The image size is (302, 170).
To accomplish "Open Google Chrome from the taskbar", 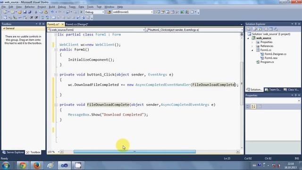I will coord(23,165).
